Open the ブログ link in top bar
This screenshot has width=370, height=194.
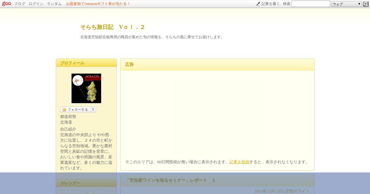(20, 4)
